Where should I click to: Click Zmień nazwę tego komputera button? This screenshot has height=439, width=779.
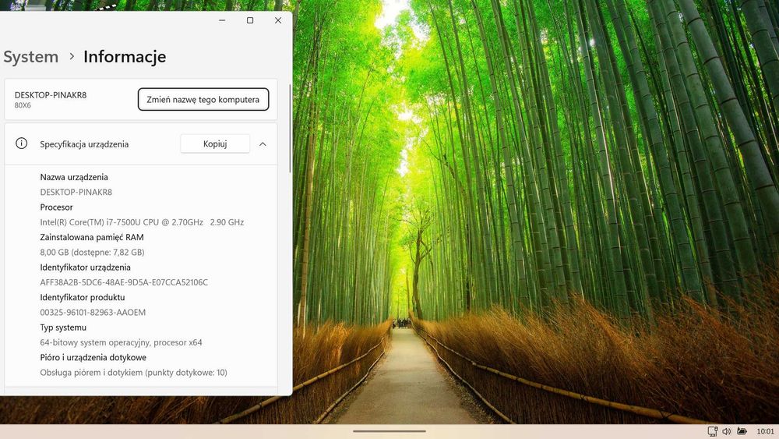click(x=203, y=100)
